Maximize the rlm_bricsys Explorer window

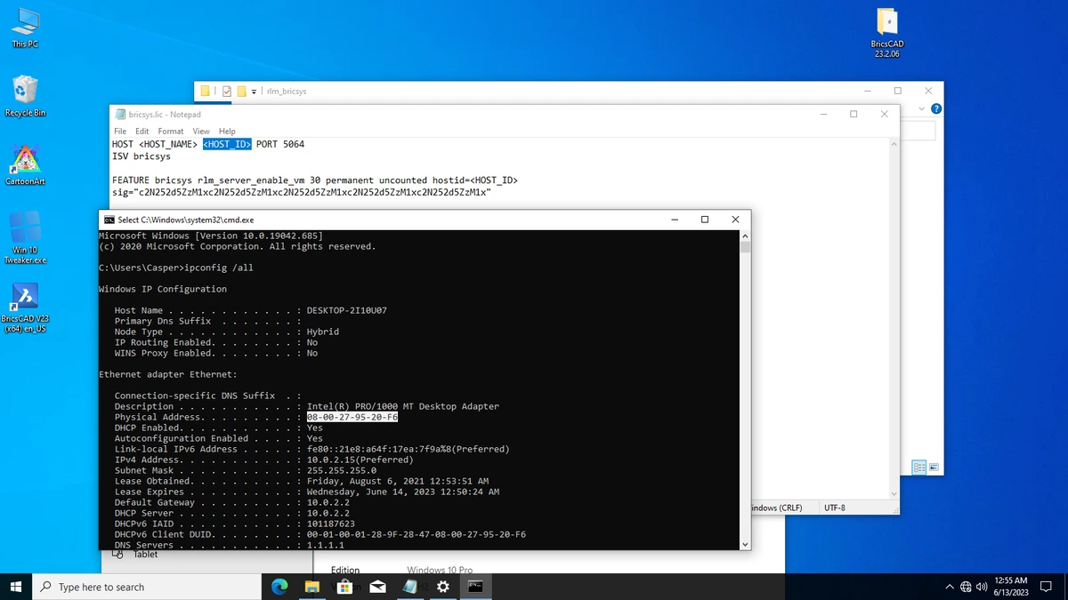coord(897,91)
